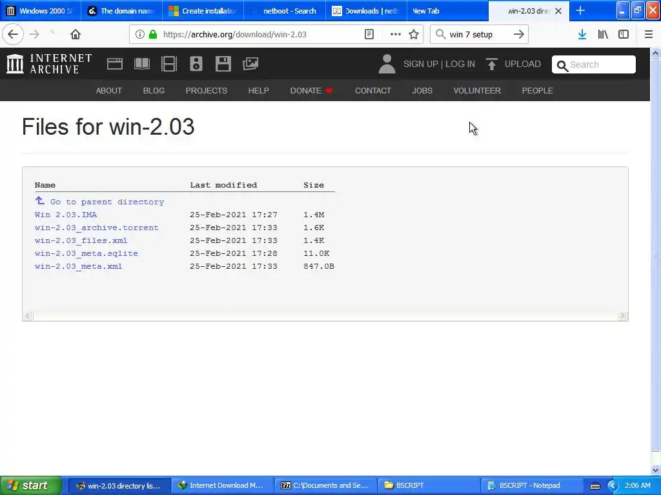The image size is (661, 495).
Task: Click the SIGN UP link
Action: [x=421, y=64]
